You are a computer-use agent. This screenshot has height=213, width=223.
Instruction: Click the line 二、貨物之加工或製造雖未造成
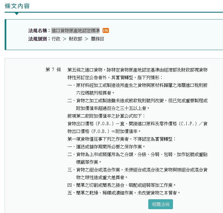pyautogui.click(x=137, y=100)
